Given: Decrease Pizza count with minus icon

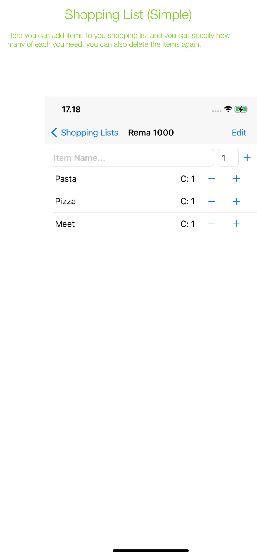Looking at the screenshot, I should [212, 202].
